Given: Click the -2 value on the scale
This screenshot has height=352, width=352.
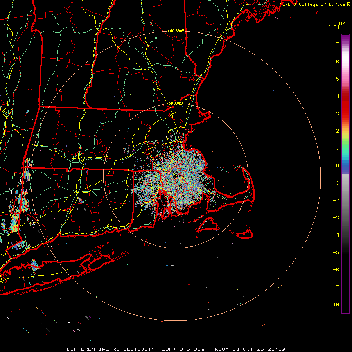Looking at the screenshot, I should point(336,201).
